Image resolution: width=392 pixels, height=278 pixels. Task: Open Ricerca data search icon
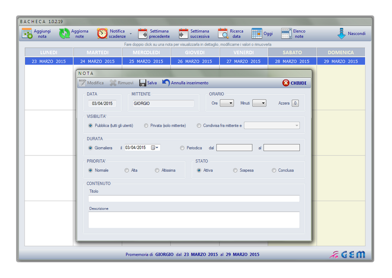pyautogui.click(x=223, y=34)
